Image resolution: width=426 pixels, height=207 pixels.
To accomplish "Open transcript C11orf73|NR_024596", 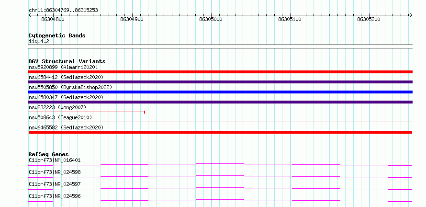I will [55, 196].
